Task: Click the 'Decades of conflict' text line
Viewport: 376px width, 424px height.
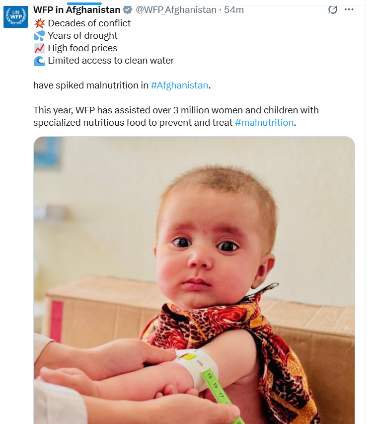Action: coord(89,23)
